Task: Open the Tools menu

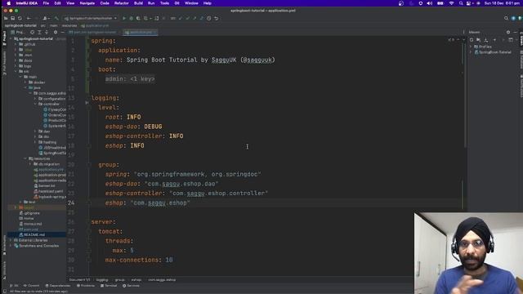Action: [x=164, y=3]
